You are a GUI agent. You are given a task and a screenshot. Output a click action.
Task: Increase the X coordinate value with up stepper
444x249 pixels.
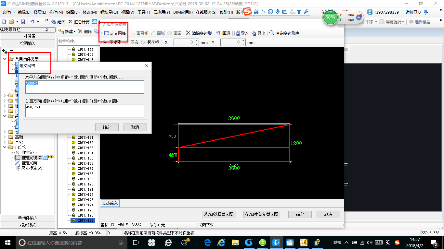point(197,41)
